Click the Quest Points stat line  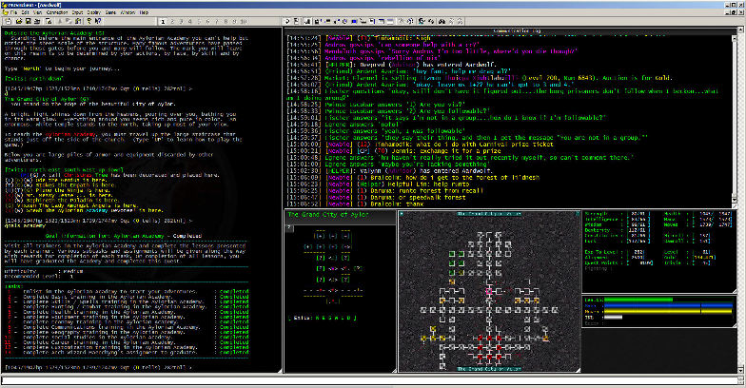(x=618, y=262)
